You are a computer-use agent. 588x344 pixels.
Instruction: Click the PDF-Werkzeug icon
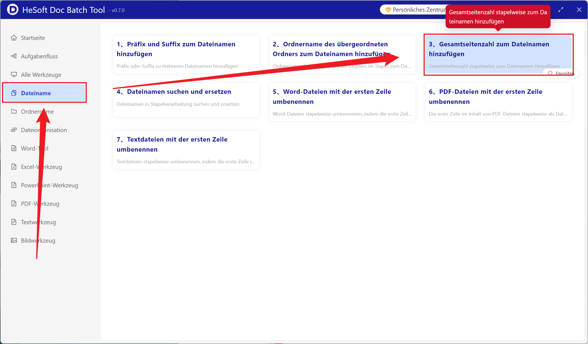[x=14, y=204]
